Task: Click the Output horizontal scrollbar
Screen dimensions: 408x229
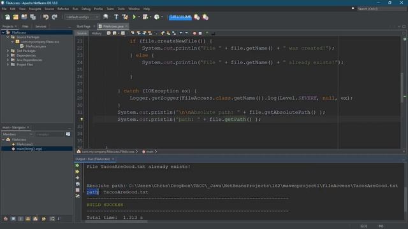Action: (116, 221)
